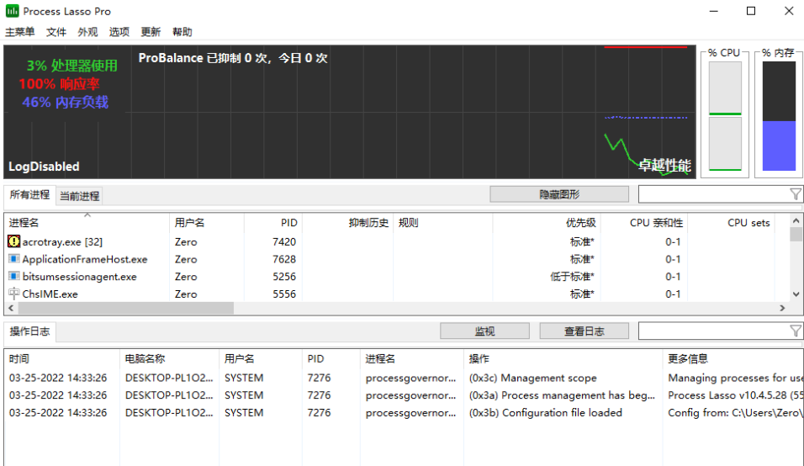Sort by 用户名 column in process list
Viewport: 804px width, 466px height.
(207, 223)
